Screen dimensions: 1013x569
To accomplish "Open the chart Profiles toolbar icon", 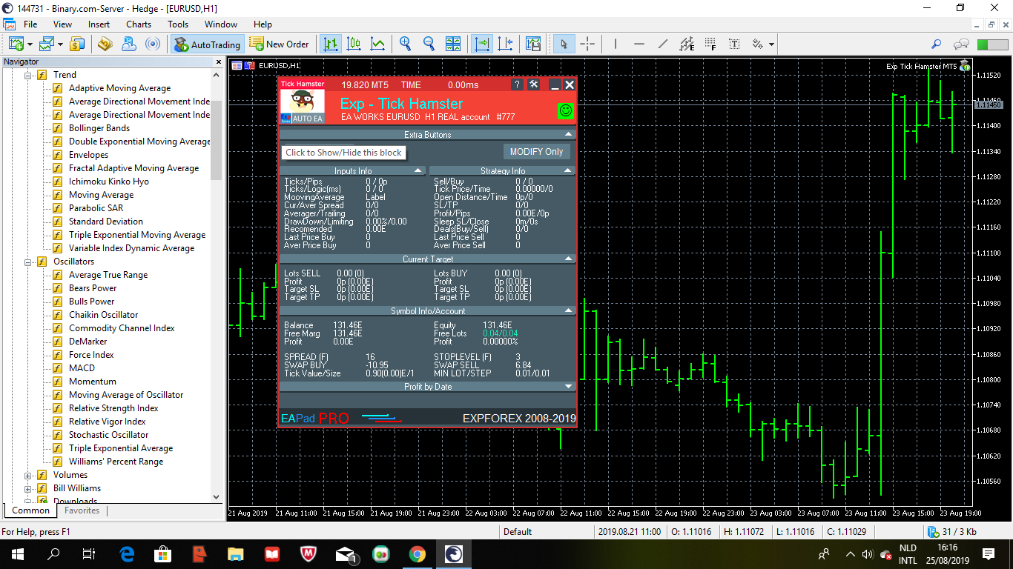I will (x=47, y=44).
